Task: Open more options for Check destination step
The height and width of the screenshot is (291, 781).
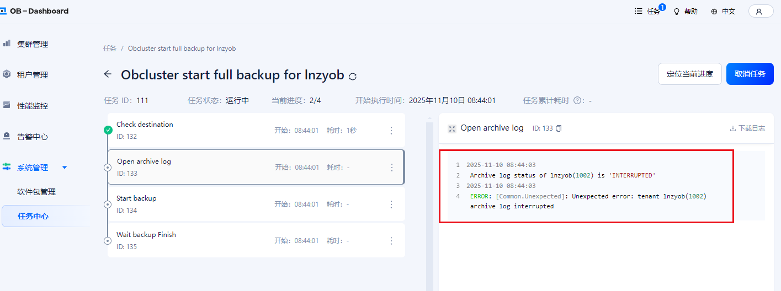Action: tap(391, 131)
